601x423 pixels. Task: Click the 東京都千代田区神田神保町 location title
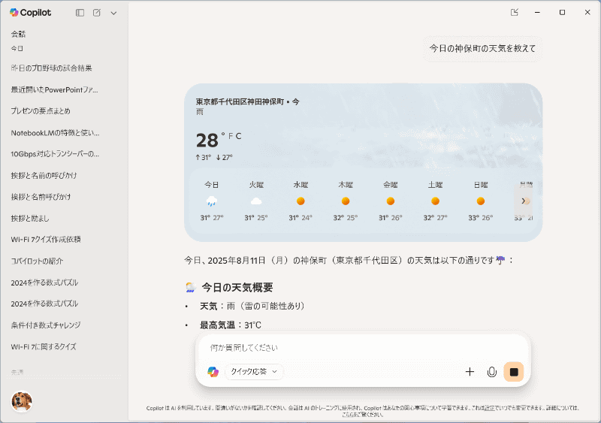tap(240, 101)
